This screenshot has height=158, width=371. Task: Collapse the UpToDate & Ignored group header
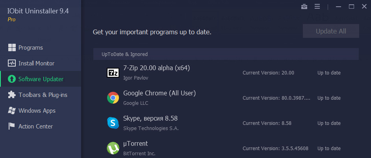click(x=226, y=54)
